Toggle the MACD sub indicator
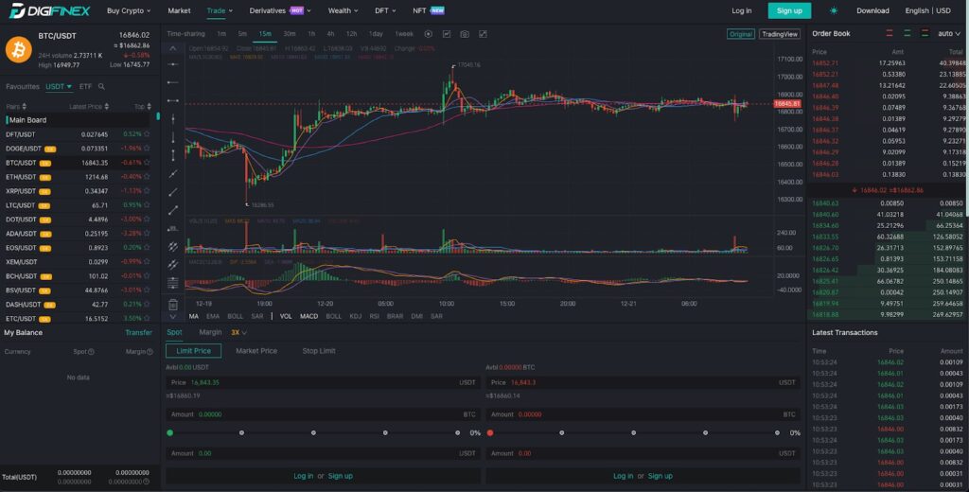This screenshot has width=969, height=492. click(309, 316)
